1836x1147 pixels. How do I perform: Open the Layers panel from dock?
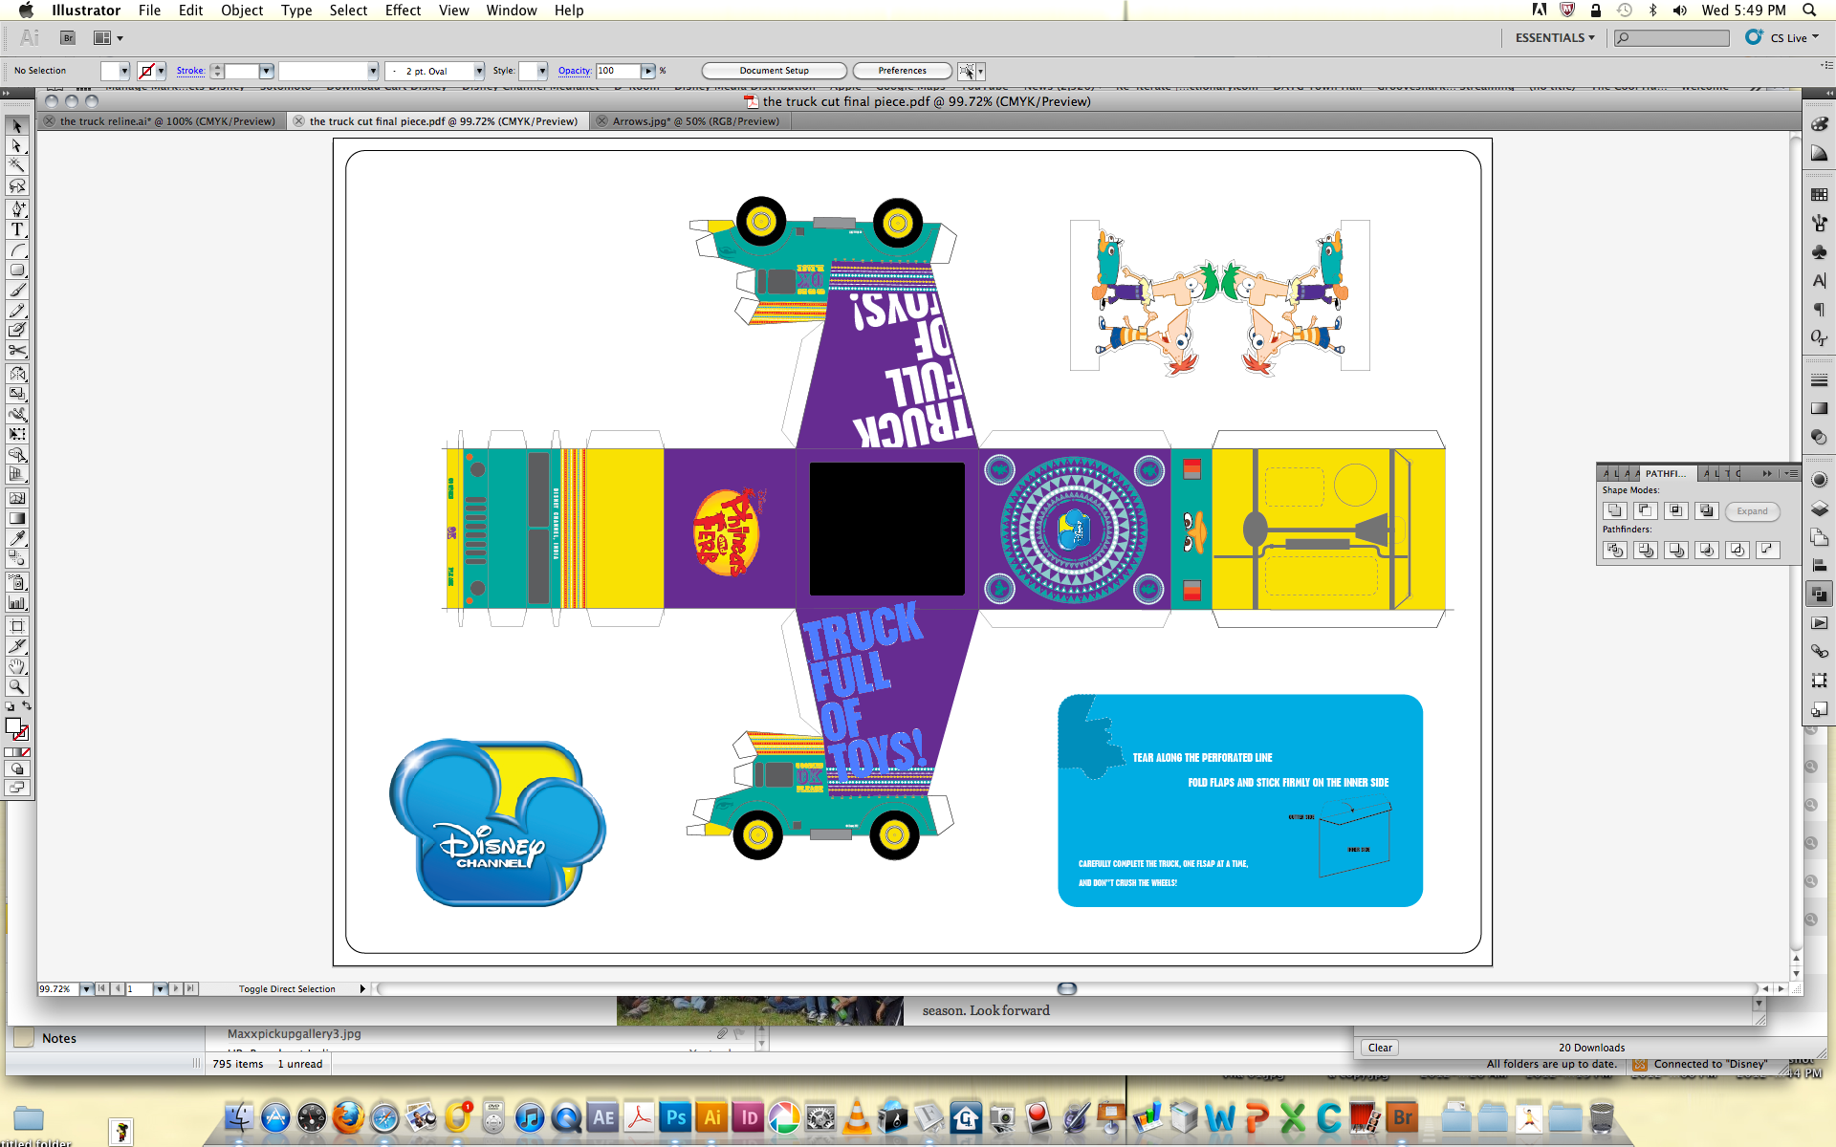coord(1819,509)
